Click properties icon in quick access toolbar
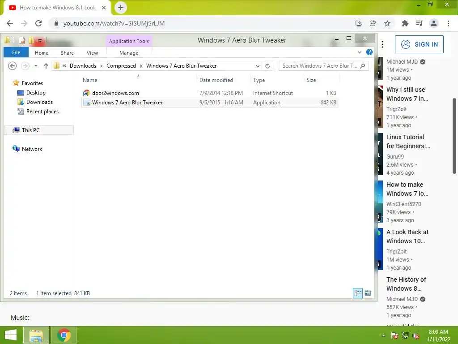The height and width of the screenshot is (344, 458). coord(22,40)
